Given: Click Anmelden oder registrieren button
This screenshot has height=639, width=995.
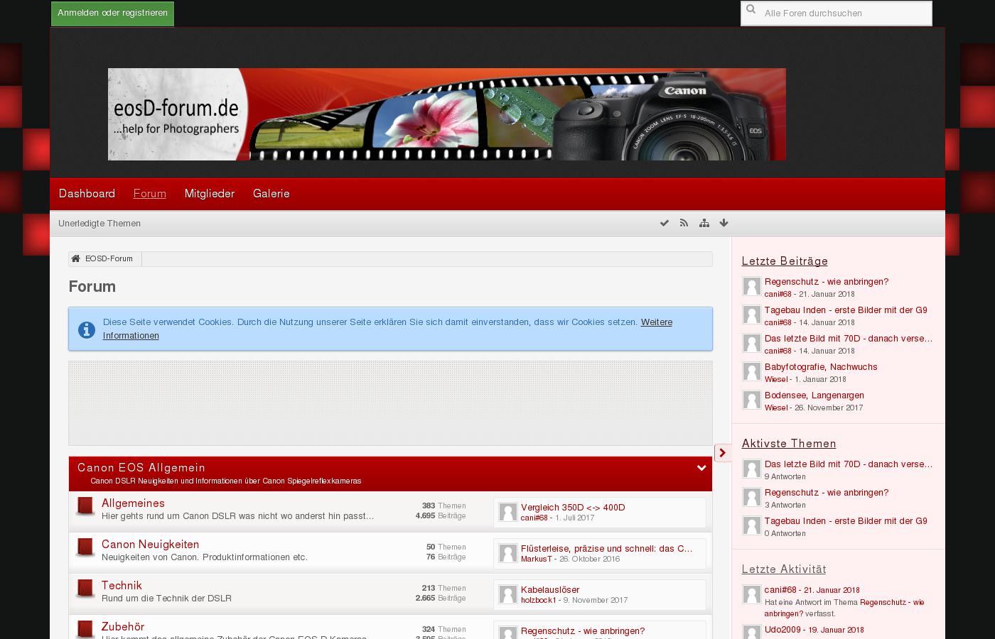Looking at the screenshot, I should tap(112, 13).
